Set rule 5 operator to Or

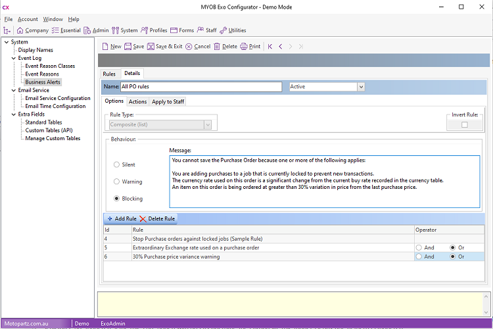click(x=452, y=247)
